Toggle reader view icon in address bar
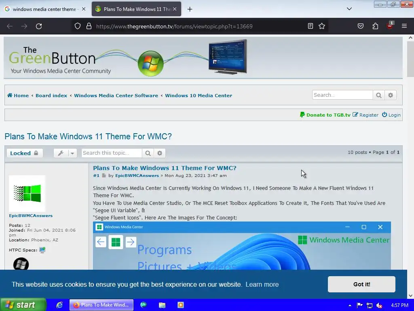Screen dimensions: 414x311 pyautogui.click(x=310, y=26)
